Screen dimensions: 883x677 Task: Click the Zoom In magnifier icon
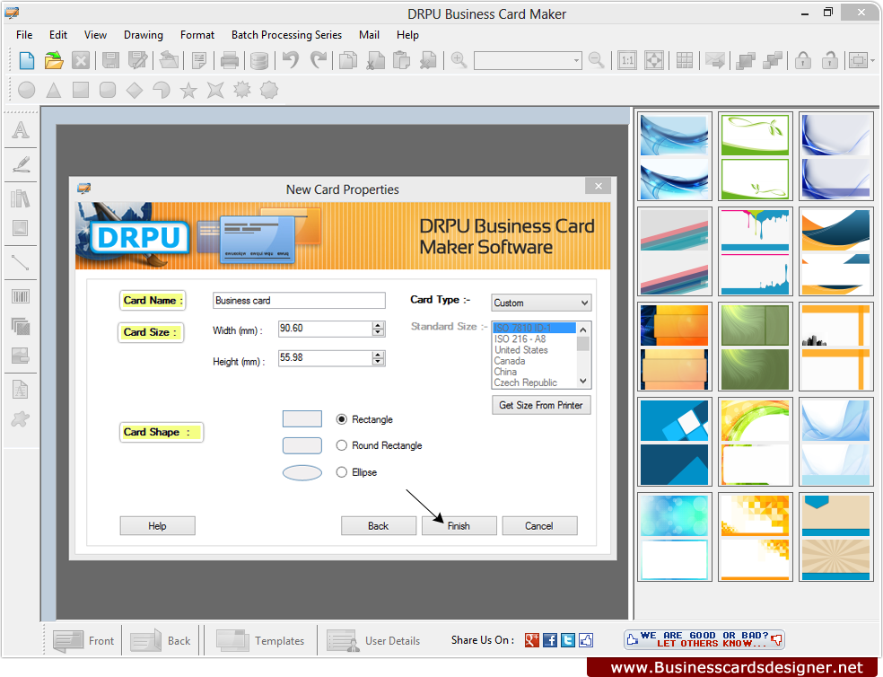459,60
